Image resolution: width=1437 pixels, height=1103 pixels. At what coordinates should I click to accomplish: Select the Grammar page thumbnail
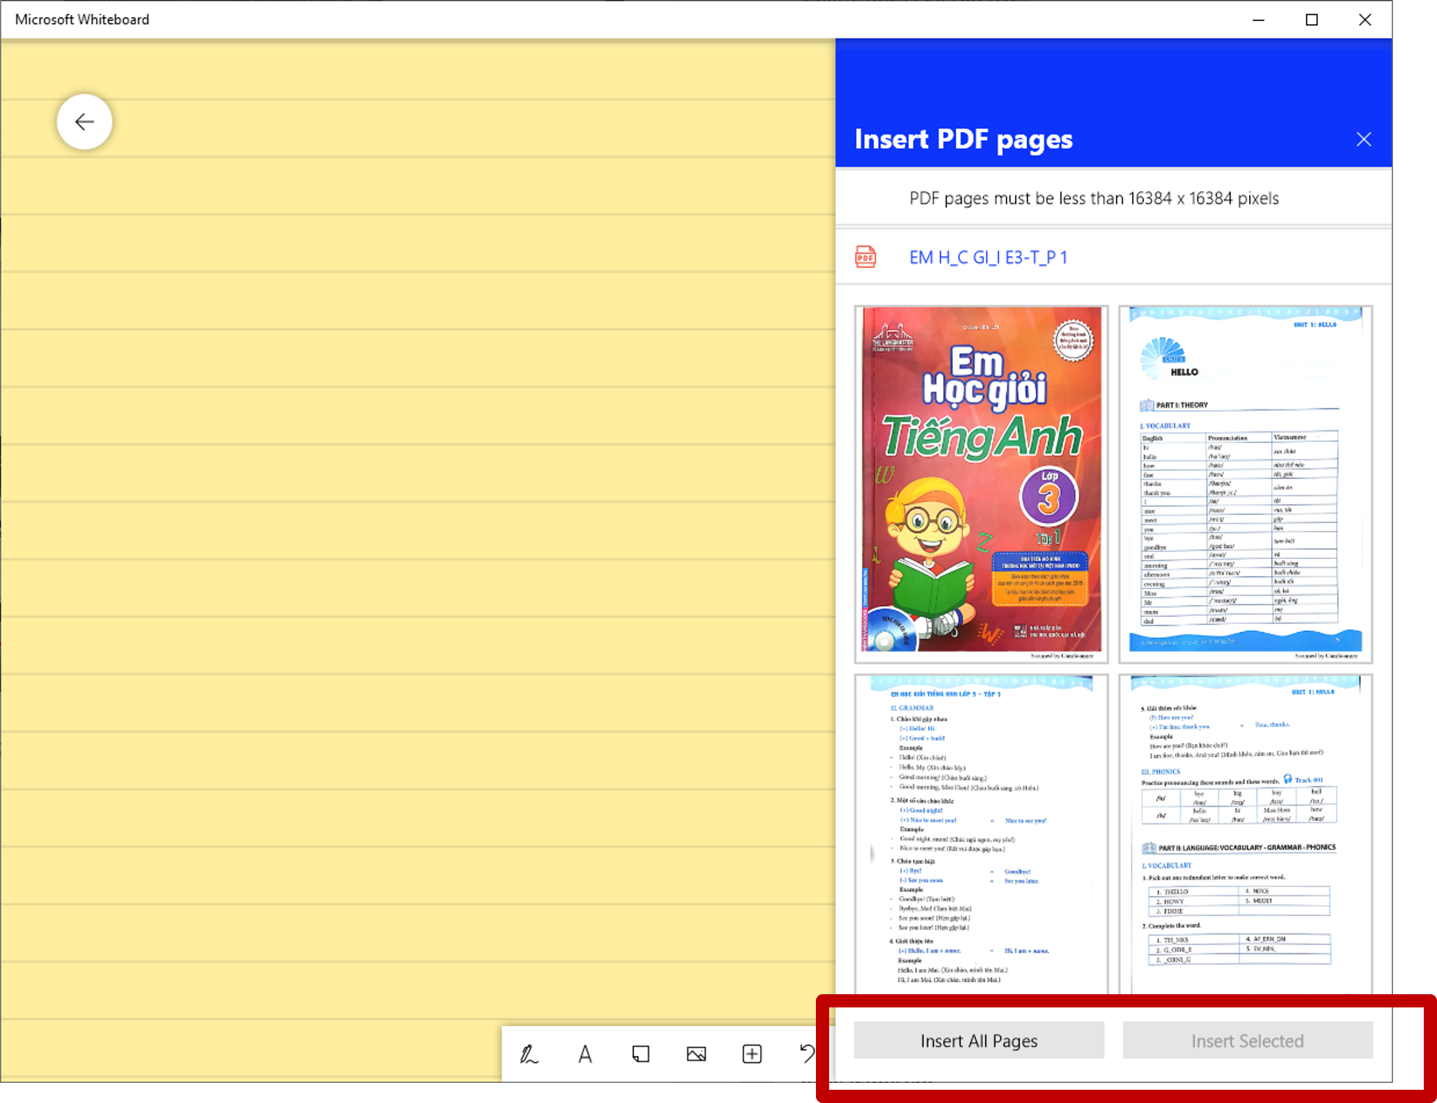point(981,834)
